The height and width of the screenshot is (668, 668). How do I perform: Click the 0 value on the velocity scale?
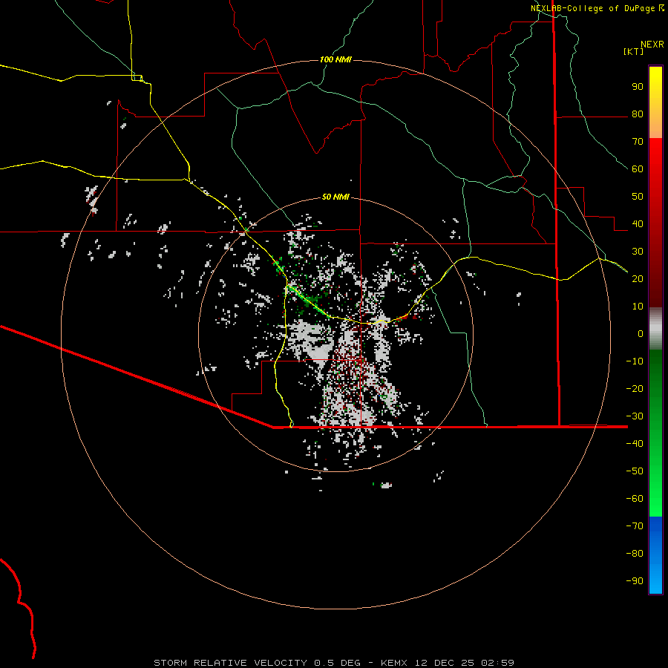[x=641, y=334]
